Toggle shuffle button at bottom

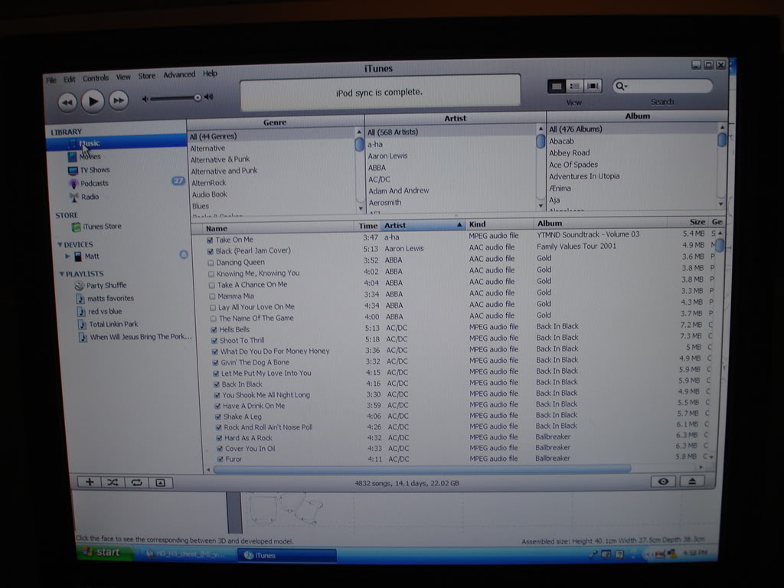coord(113,482)
